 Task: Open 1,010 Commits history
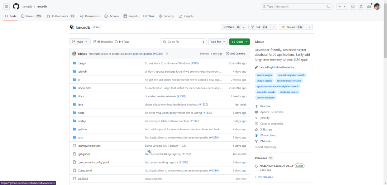coord(235,54)
